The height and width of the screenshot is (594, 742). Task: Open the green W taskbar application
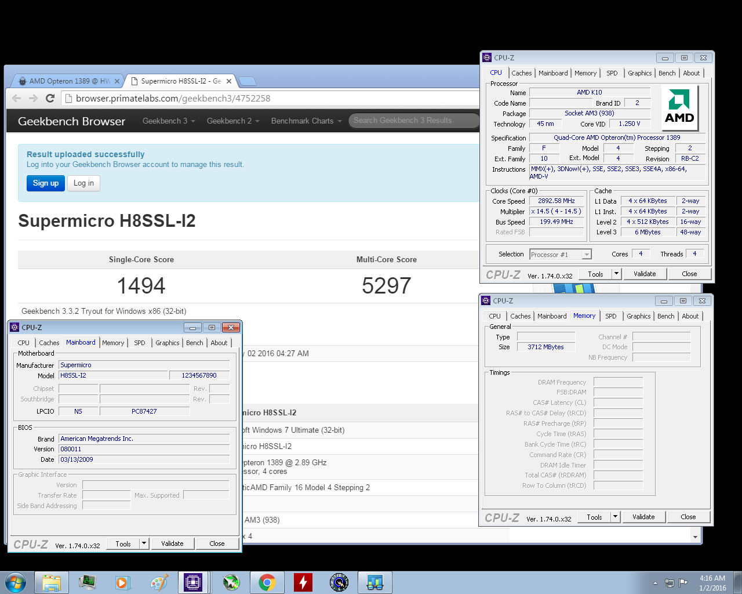click(x=231, y=582)
